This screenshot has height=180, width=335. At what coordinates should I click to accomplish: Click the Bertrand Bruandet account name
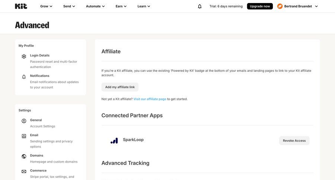point(298,6)
